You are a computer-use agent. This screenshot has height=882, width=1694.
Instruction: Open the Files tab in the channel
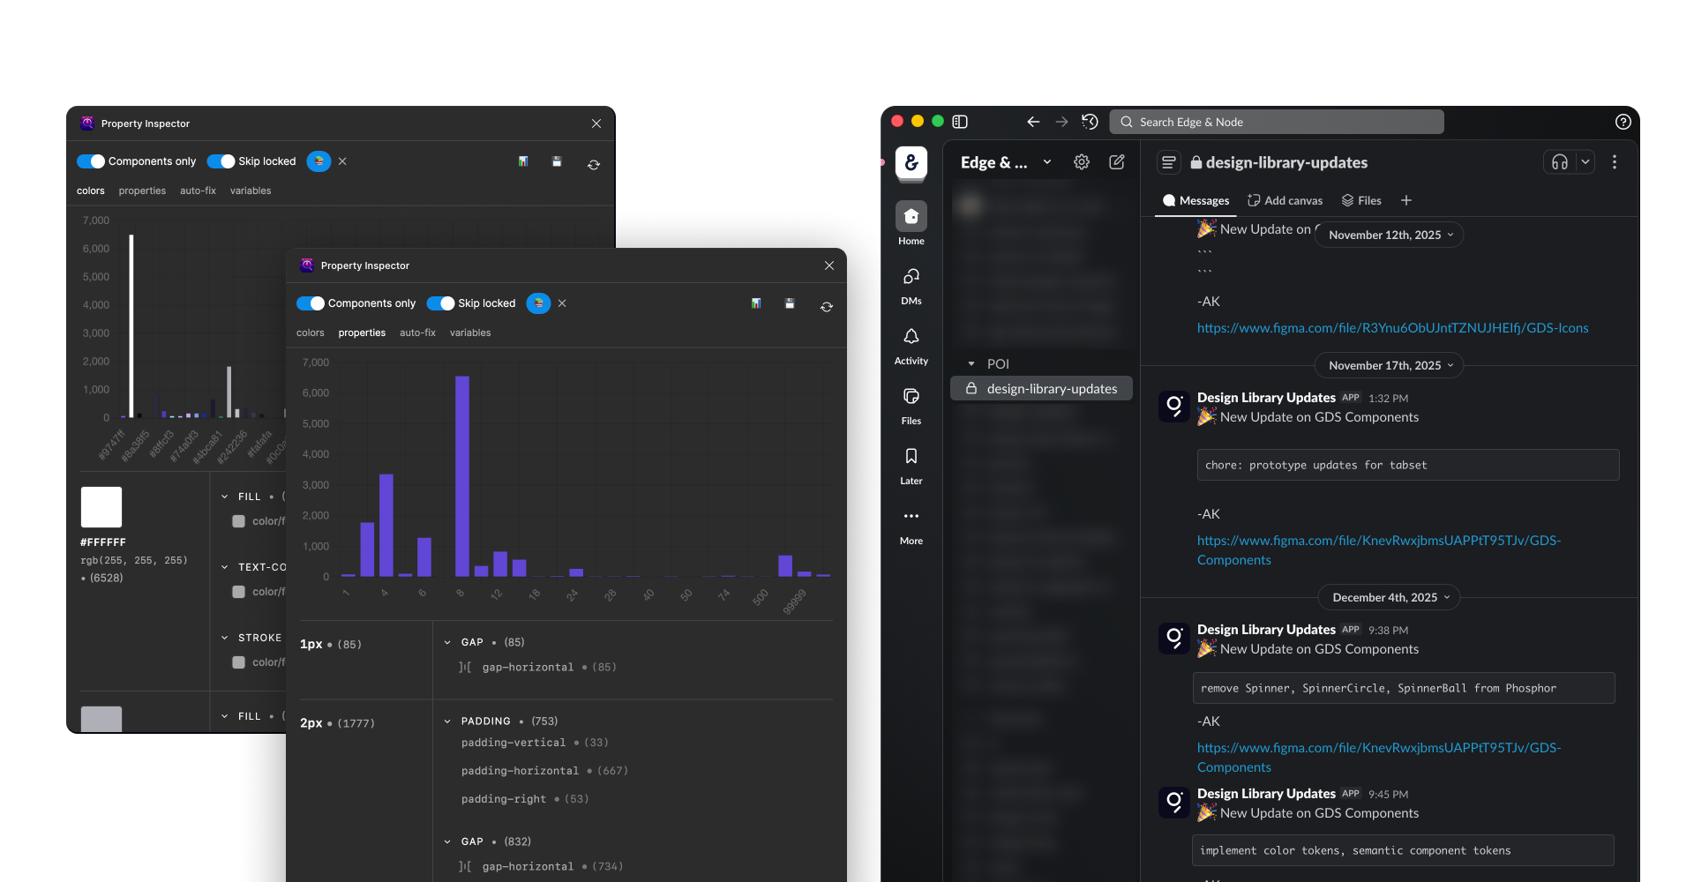(x=1361, y=201)
